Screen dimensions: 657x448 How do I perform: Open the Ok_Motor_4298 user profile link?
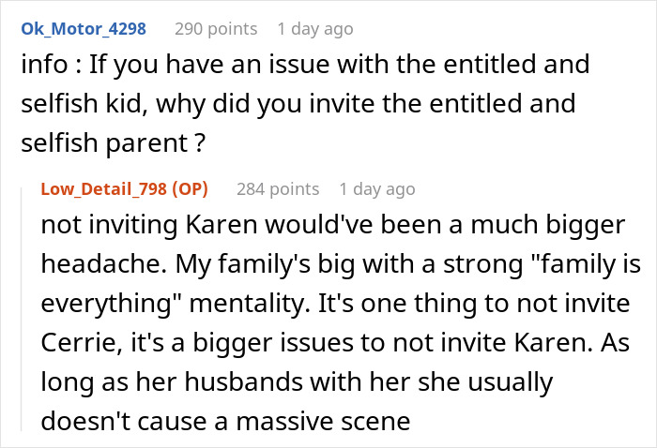click(x=84, y=29)
